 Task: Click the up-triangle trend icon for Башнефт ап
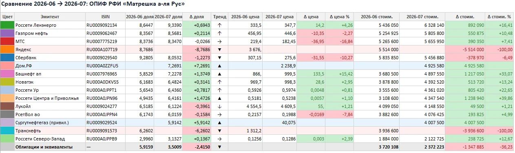pyautogui.click(x=219, y=73)
